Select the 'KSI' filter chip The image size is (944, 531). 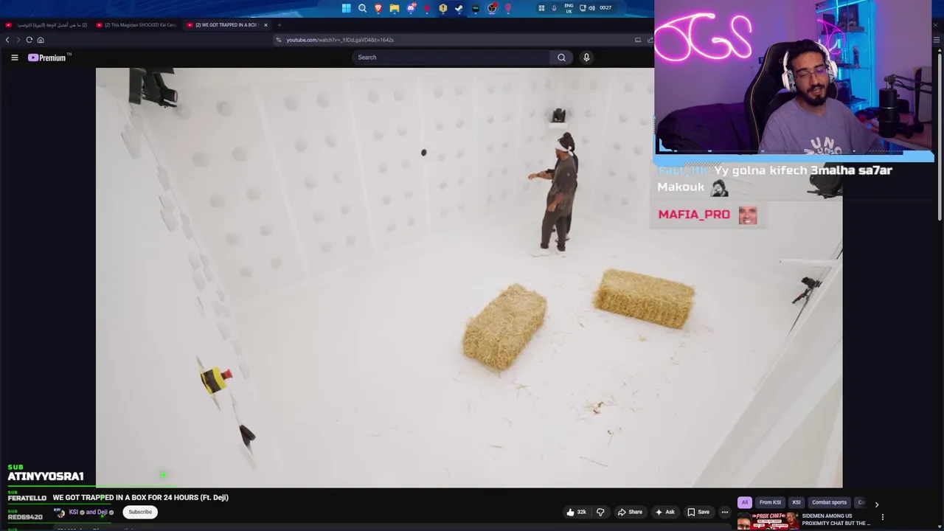[796, 503]
